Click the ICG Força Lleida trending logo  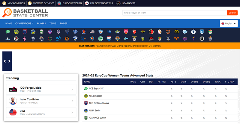[13, 89]
